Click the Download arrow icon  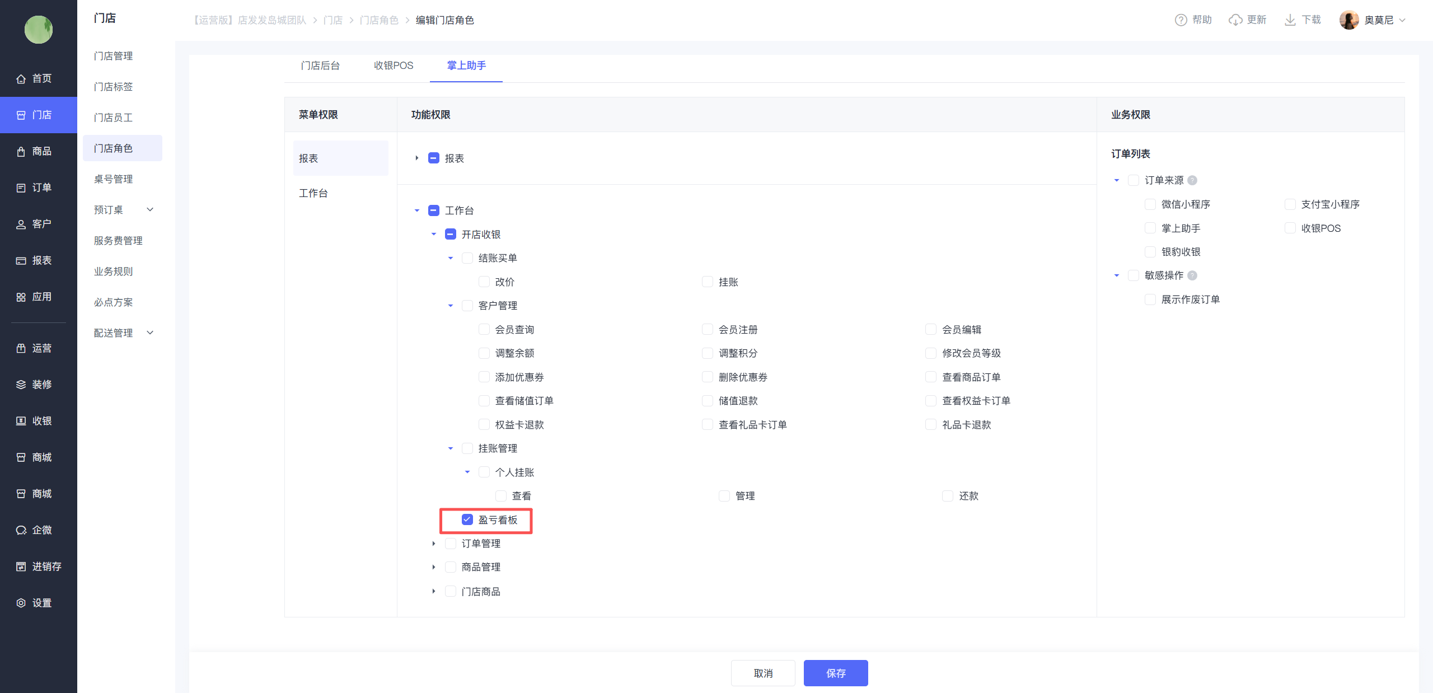point(1290,20)
